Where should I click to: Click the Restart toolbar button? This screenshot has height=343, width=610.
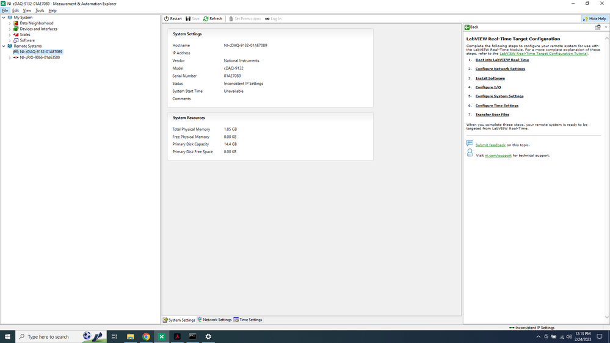point(173,19)
